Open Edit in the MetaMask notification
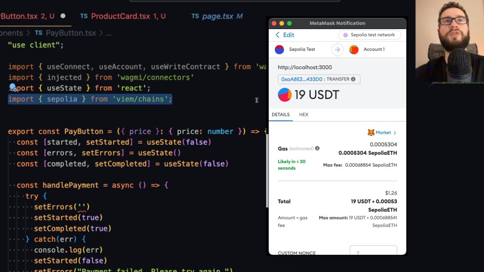The image size is (484, 272). pyautogui.click(x=289, y=35)
